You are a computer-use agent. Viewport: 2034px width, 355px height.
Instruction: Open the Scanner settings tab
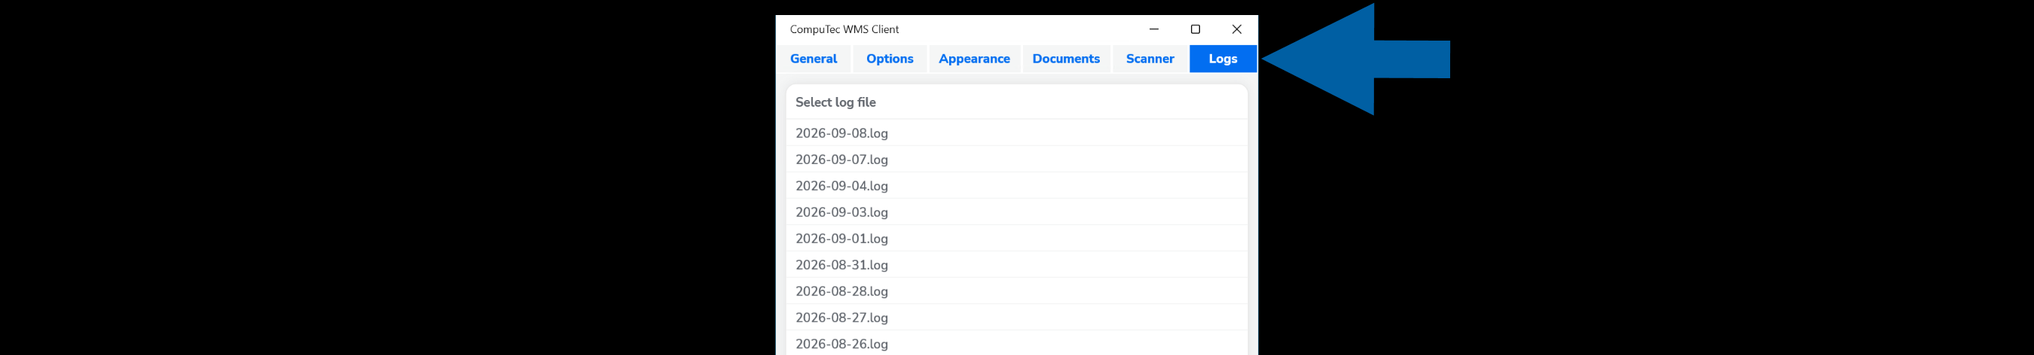1150,59
